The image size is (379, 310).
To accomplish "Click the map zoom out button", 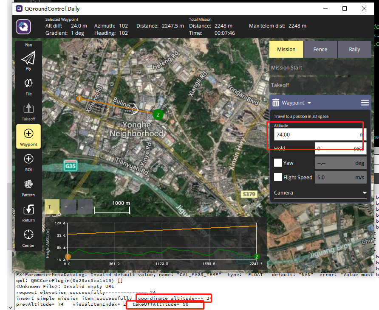I will [85, 207].
